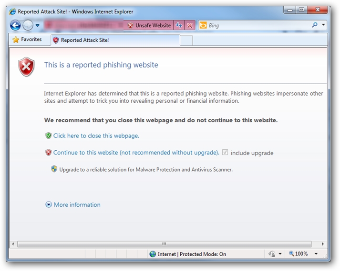Open the Favorites button

pyautogui.click(x=27, y=39)
